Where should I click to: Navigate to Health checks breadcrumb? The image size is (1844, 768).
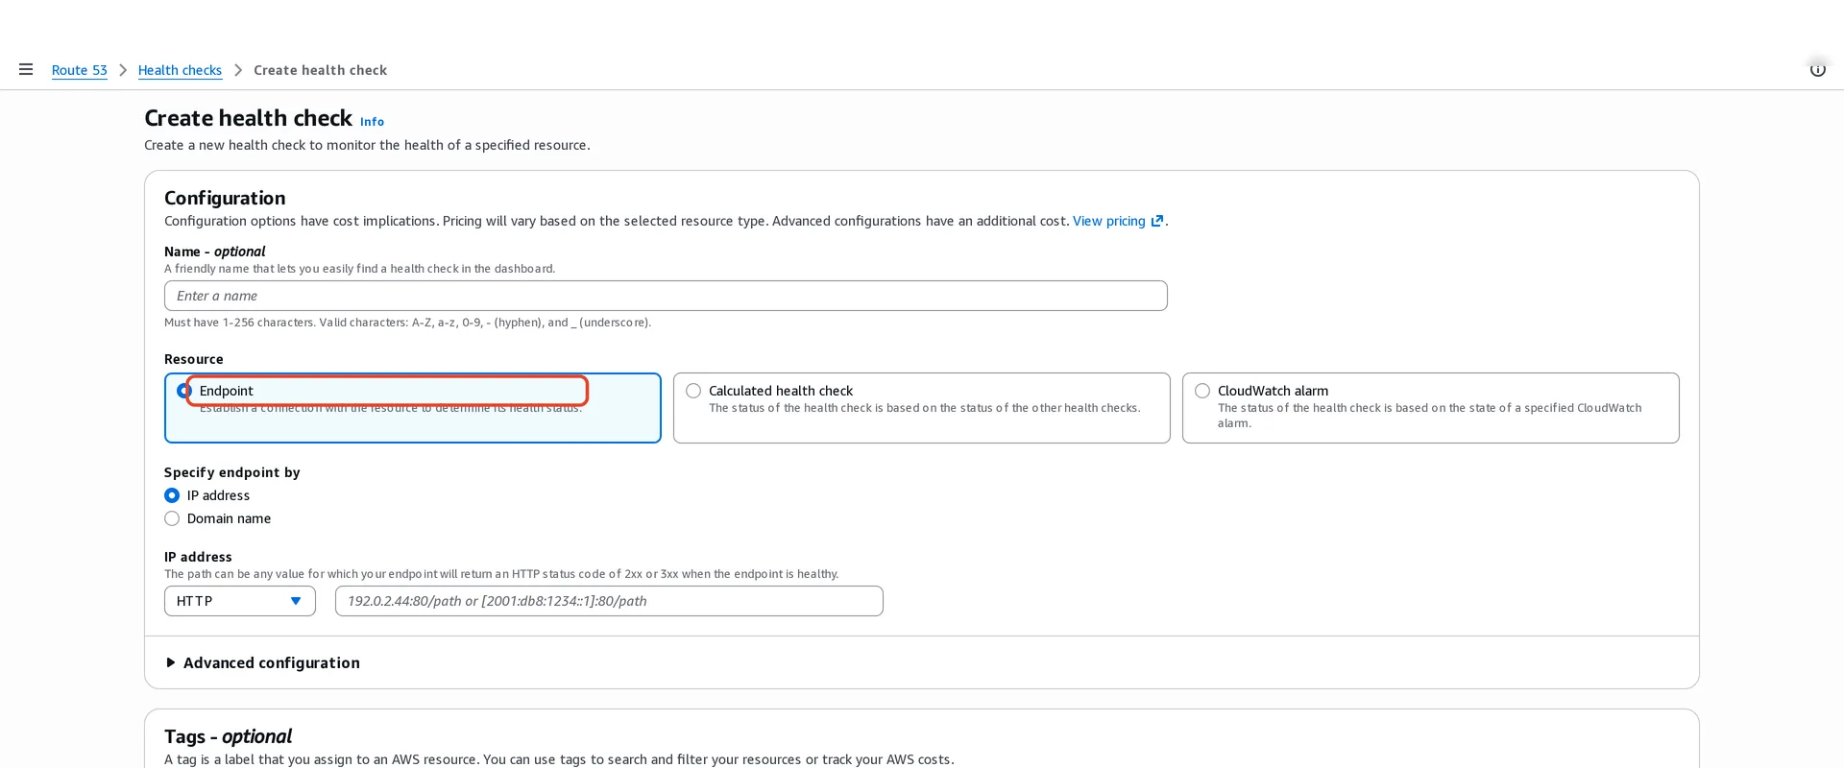coord(180,70)
